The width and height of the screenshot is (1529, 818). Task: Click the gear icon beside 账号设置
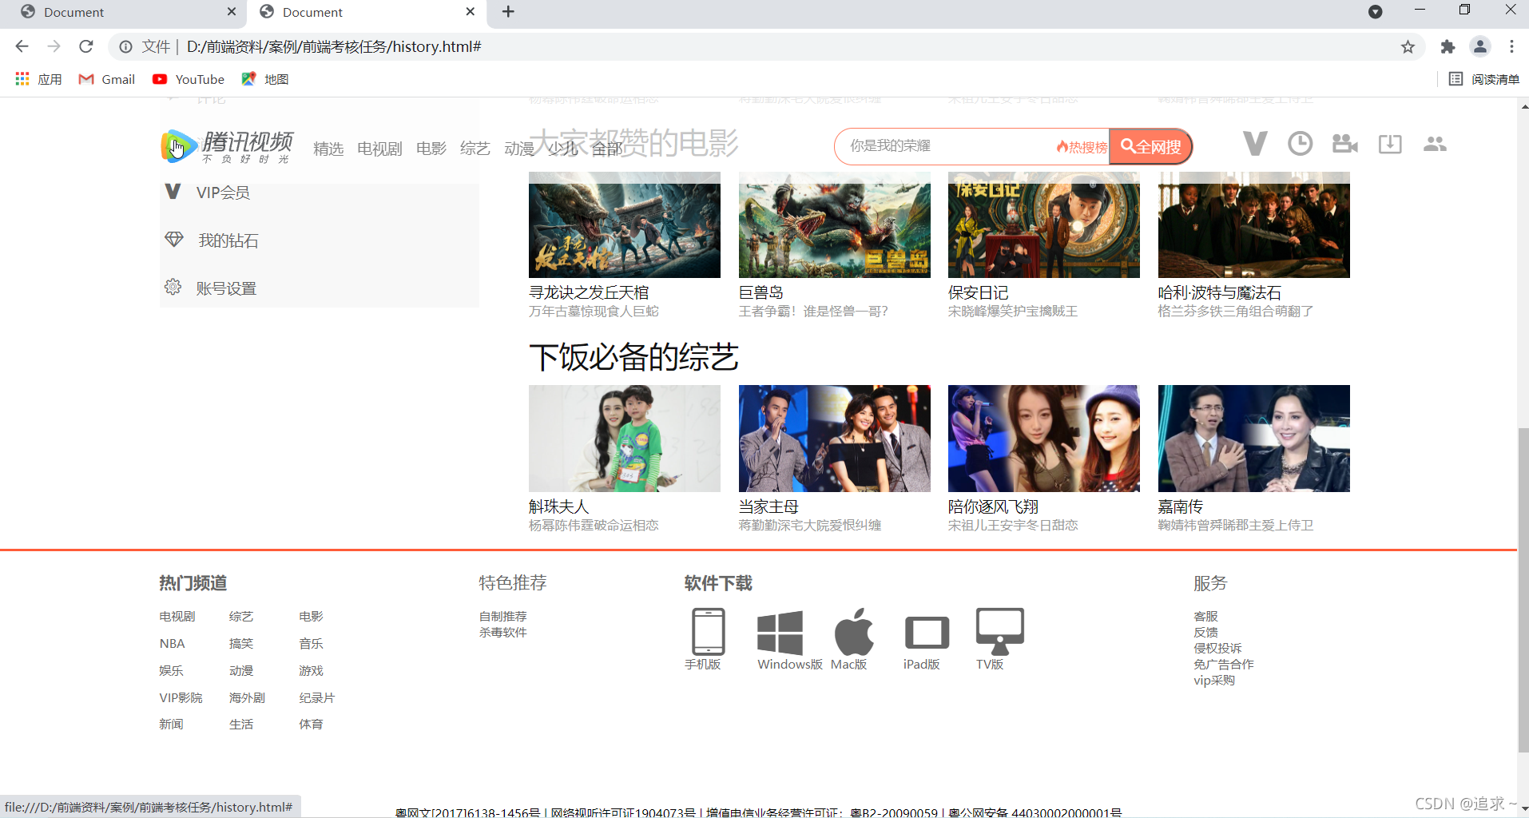pyautogui.click(x=173, y=287)
